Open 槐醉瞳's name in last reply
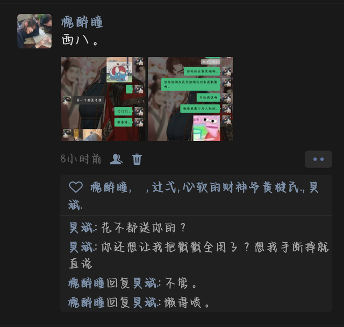344x327 pixels. pyautogui.click(x=86, y=303)
